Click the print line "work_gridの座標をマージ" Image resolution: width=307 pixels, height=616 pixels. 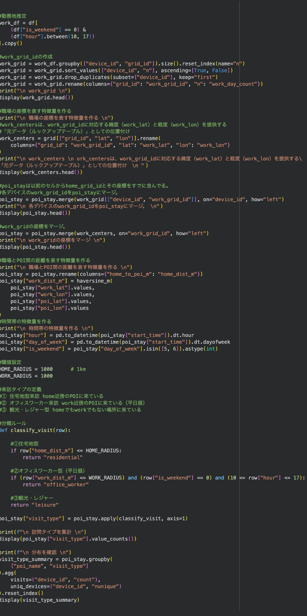(x=53, y=240)
